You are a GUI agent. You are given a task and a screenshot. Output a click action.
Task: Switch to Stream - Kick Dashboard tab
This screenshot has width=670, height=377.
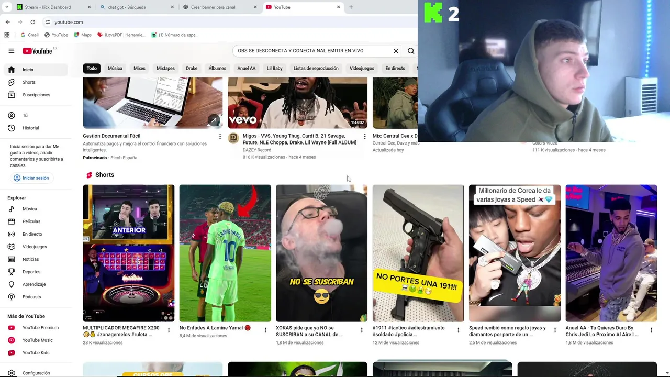pos(53,7)
